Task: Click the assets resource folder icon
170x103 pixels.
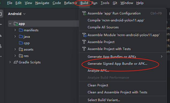Action: point(21,49)
